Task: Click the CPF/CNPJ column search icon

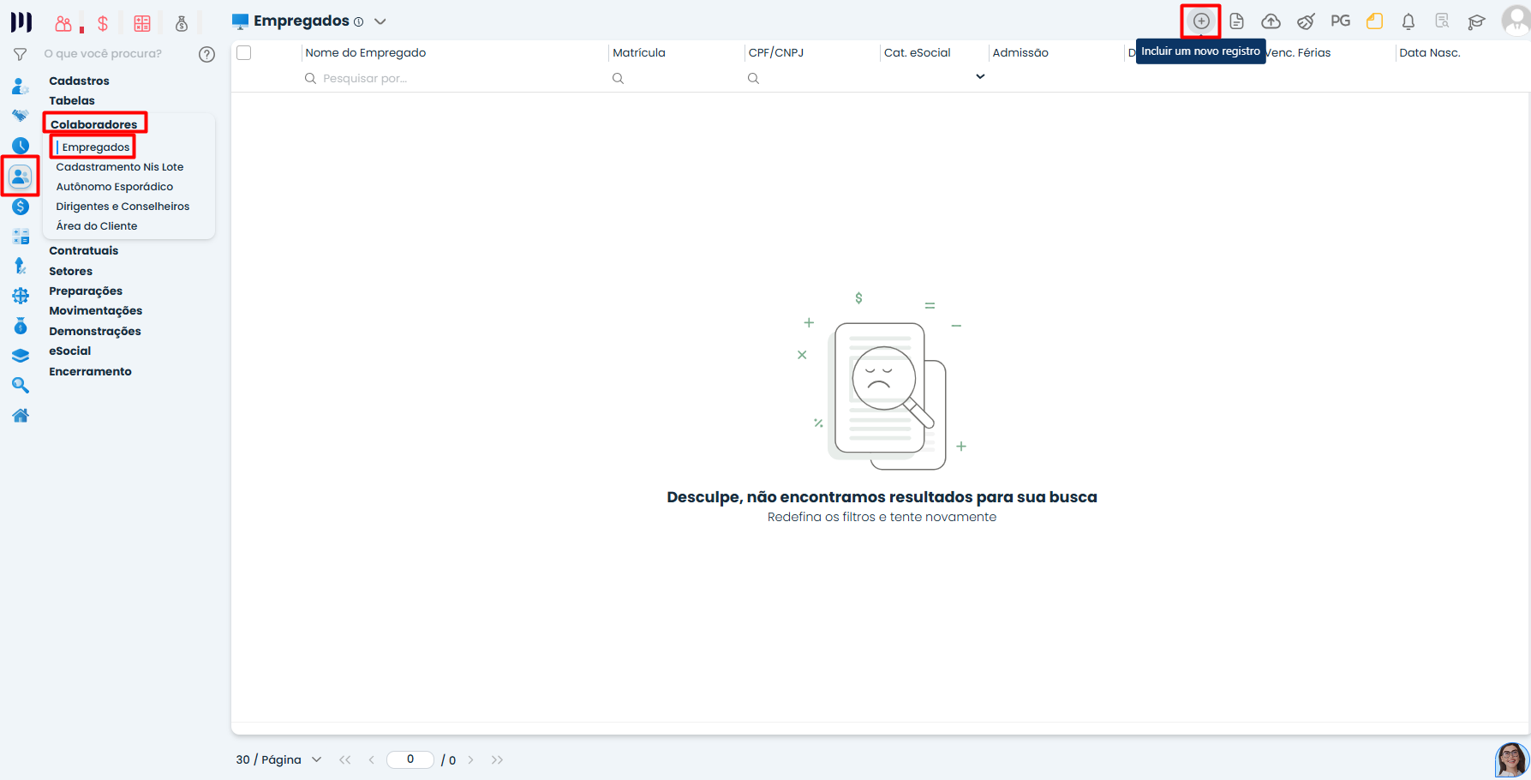Action: (x=753, y=78)
